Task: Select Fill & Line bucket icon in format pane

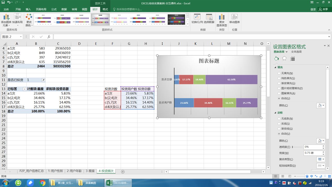Action: tap(276, 59)
